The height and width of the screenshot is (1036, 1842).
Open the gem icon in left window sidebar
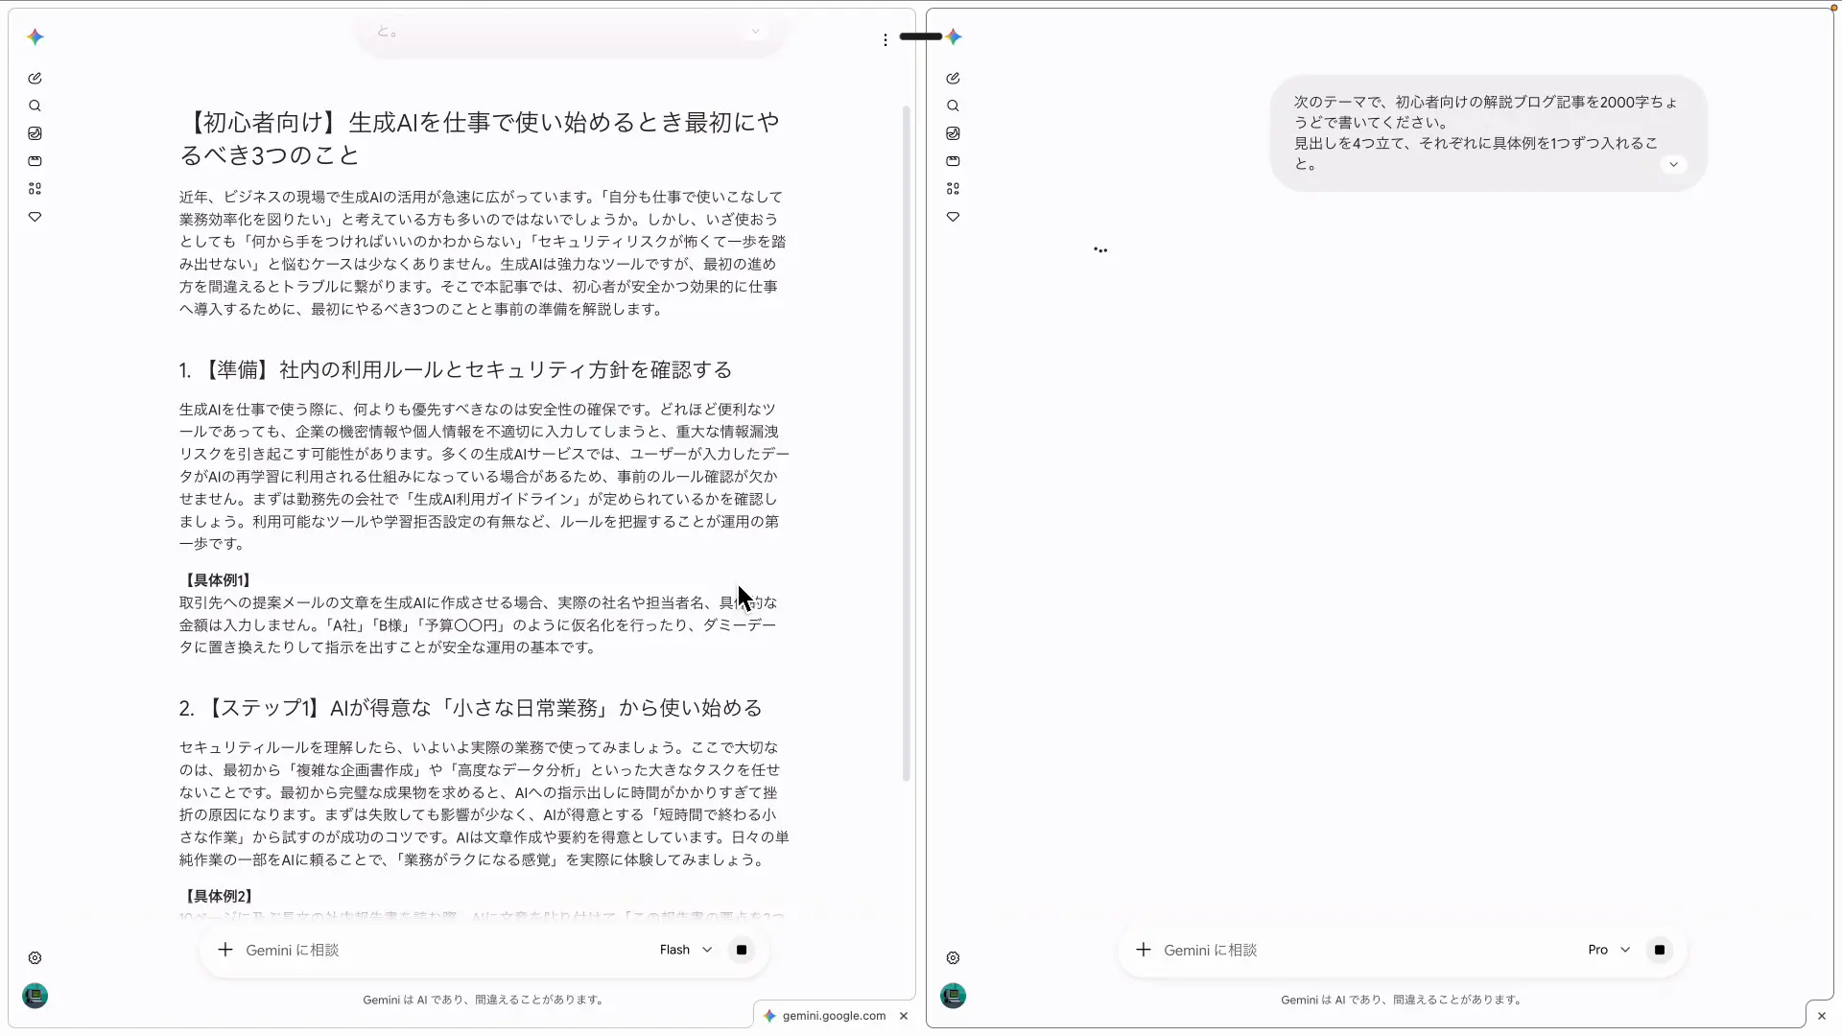point(35,217)
